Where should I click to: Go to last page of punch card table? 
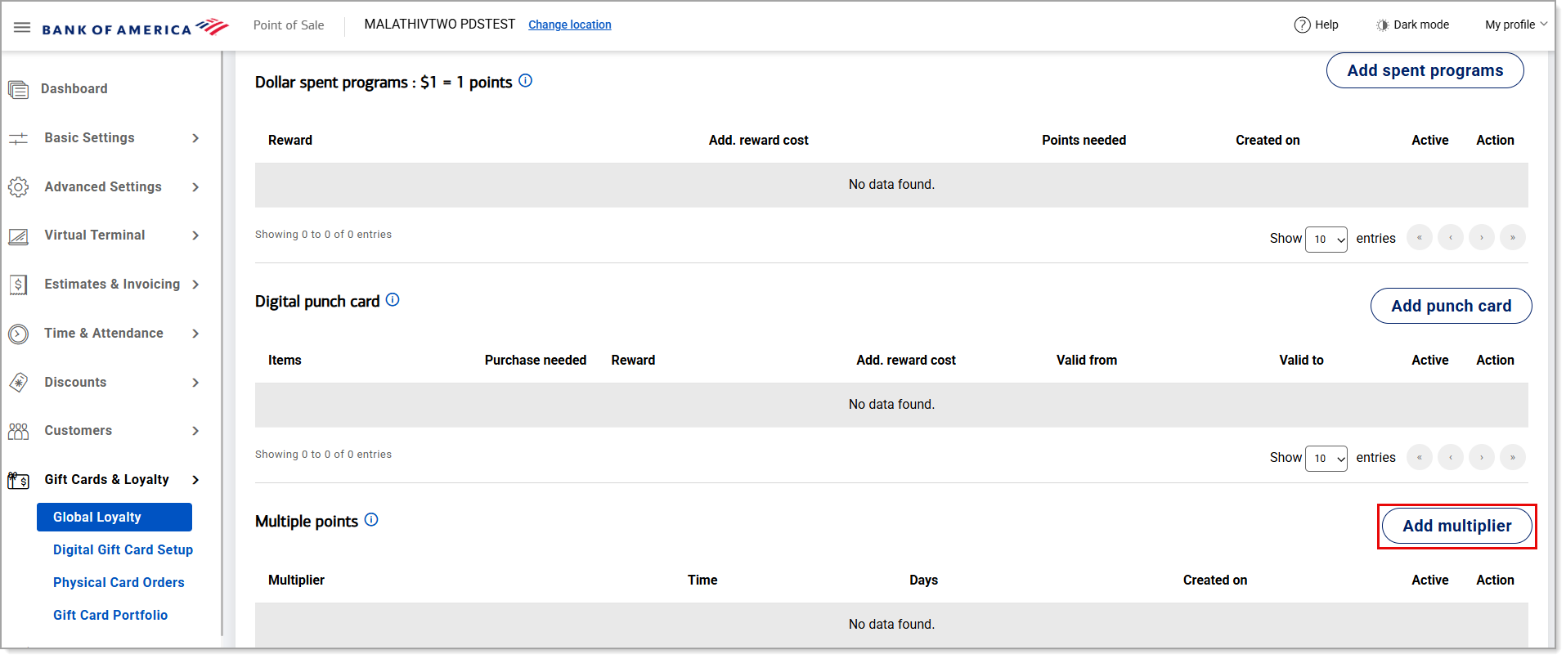coord(1513,457)
